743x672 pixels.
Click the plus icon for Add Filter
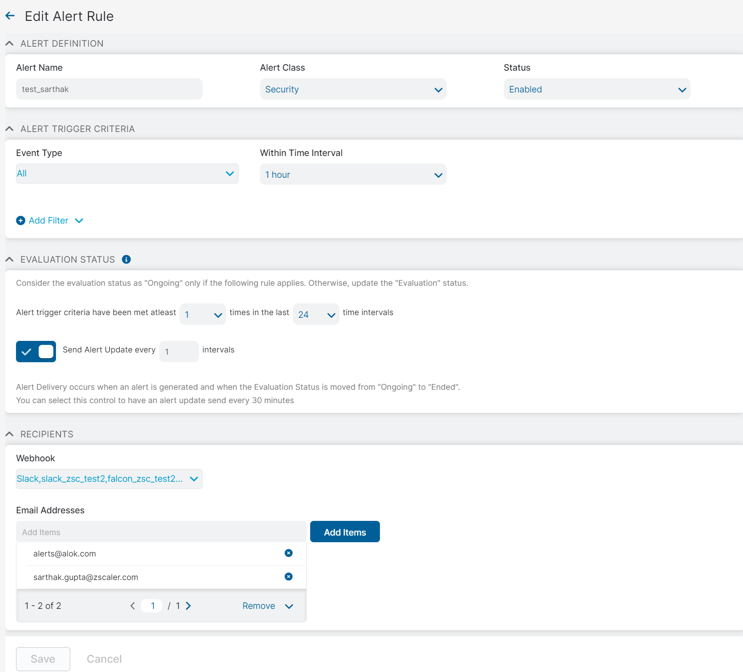click(20, 220)
